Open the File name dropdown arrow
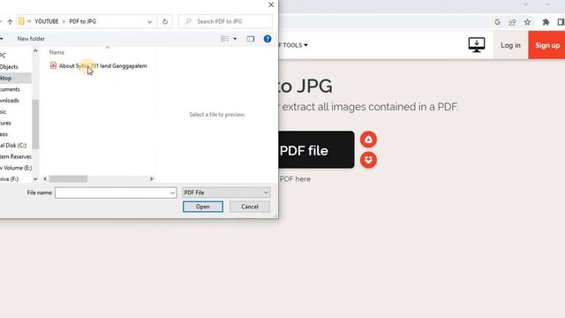This screenshot has width=565, height=318. 172,193
